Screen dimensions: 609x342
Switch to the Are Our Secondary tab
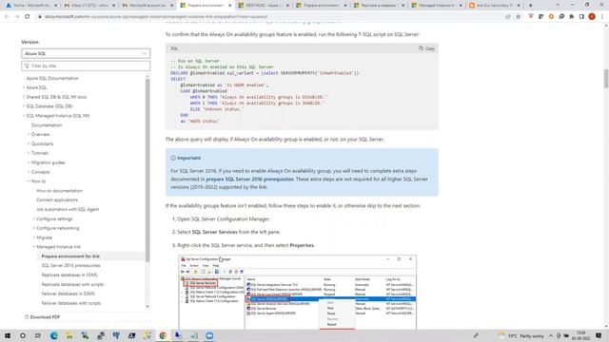(x=495, y=6)
